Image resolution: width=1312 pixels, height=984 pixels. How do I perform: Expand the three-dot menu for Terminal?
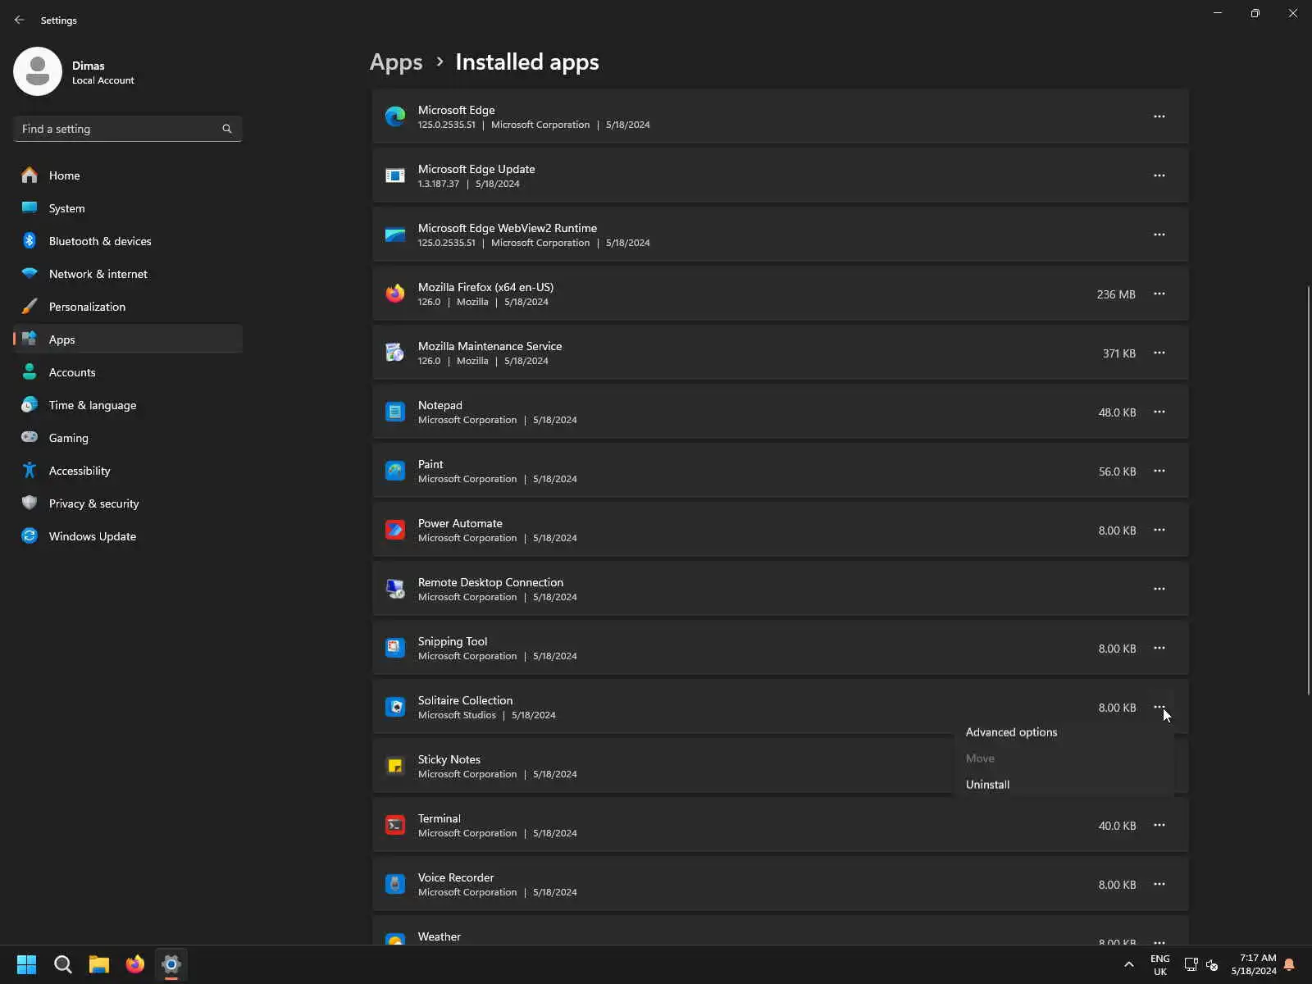pos(1159,825)
